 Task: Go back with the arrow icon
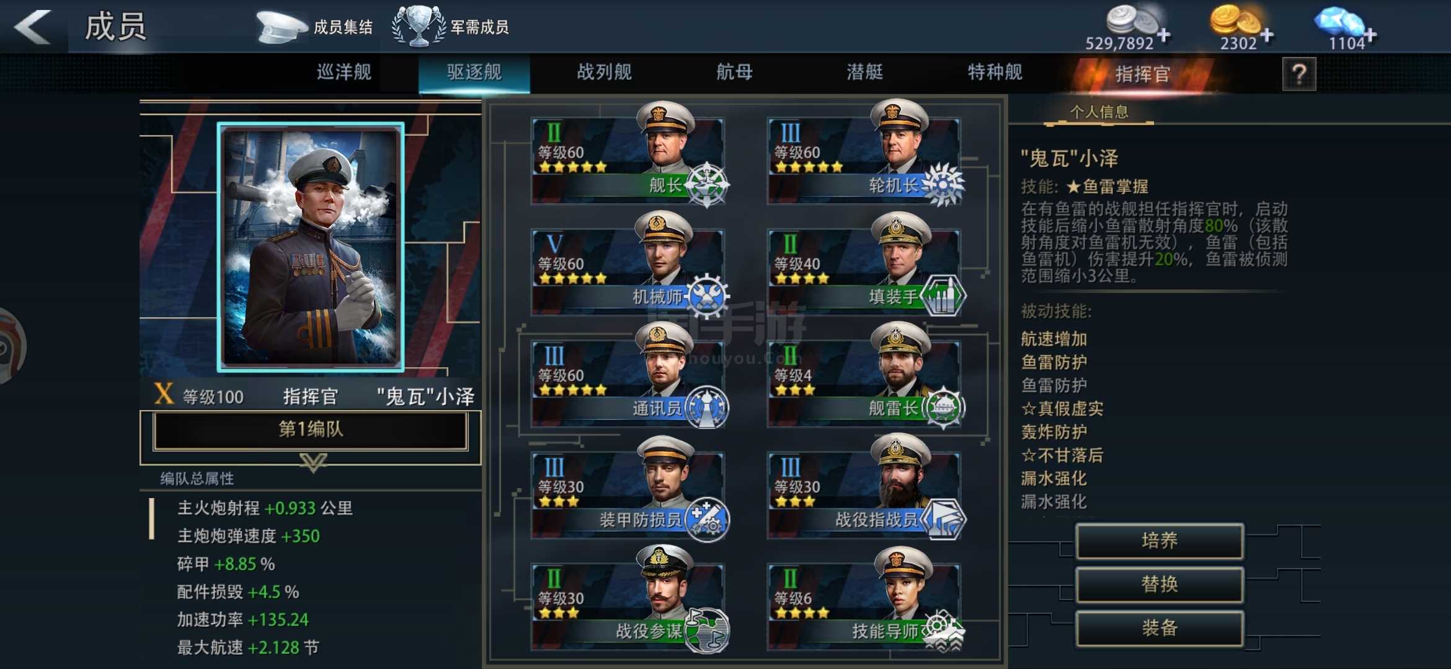pos(32,26)
